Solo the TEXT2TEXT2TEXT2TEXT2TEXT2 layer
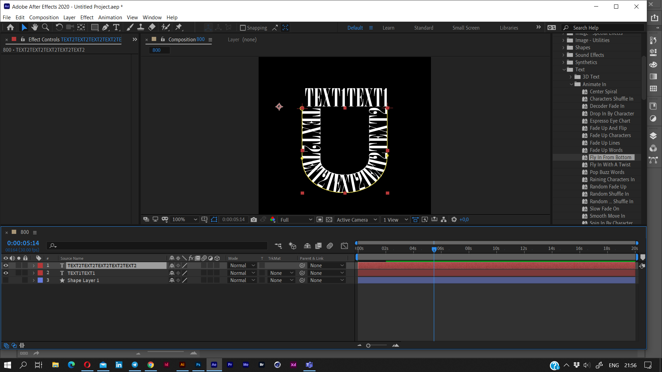 click(19, 266)
